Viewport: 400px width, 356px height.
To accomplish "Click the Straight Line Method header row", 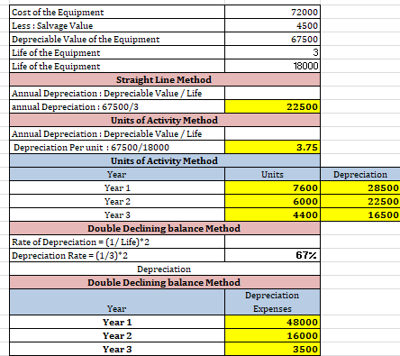I will [165, 79].
